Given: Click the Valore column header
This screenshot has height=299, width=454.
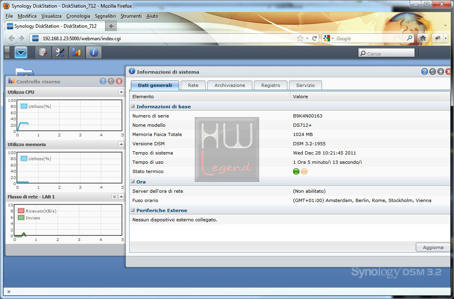Looking at the screenshot, I should click(370, 97).
